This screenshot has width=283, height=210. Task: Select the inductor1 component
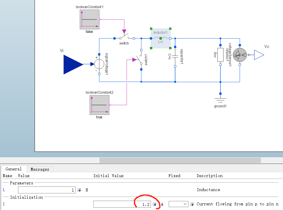pos(161,38)
